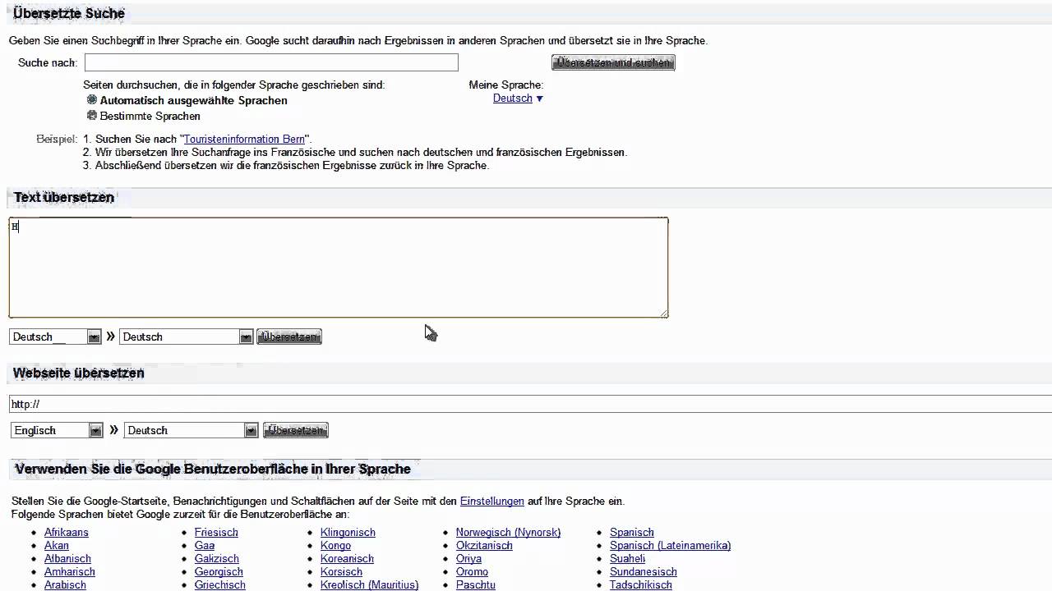The width and height of the screenshot is (1052, 591).
Task: Click 'Übersetzen und suchen' button
Action: coord(613,62)
